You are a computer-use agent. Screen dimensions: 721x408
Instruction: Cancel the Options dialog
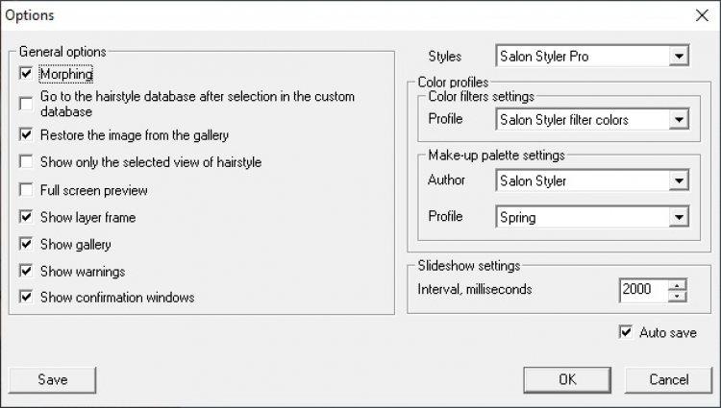tap(668, 379)
